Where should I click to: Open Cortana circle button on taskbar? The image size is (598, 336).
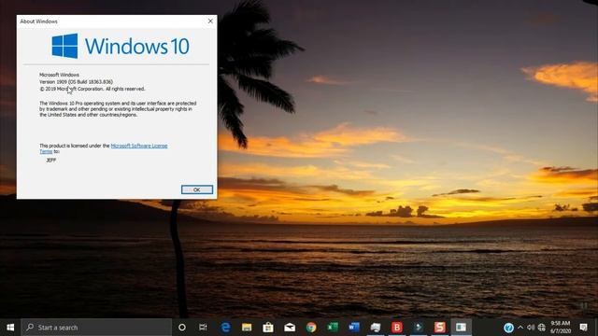coord(182,328)
